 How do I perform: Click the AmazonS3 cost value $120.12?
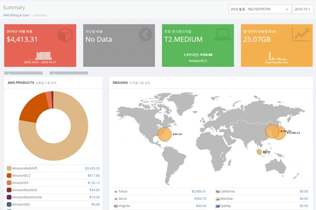[x=94, y=183]
